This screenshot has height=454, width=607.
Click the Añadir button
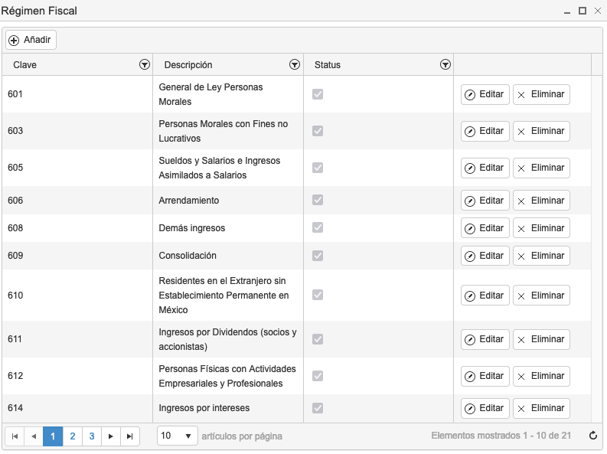[31, 40]
